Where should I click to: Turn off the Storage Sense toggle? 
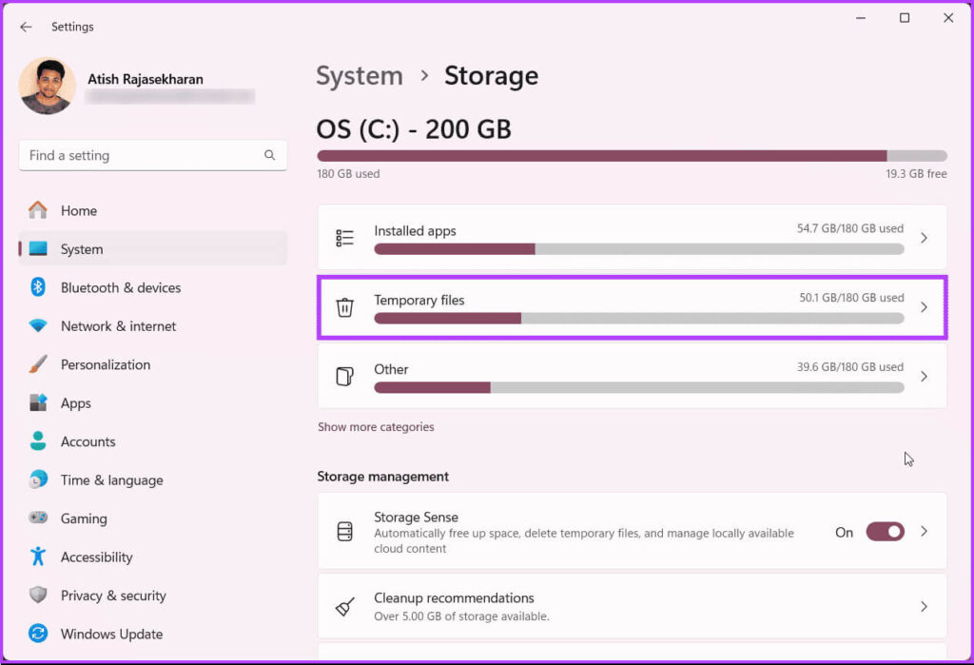884,532
